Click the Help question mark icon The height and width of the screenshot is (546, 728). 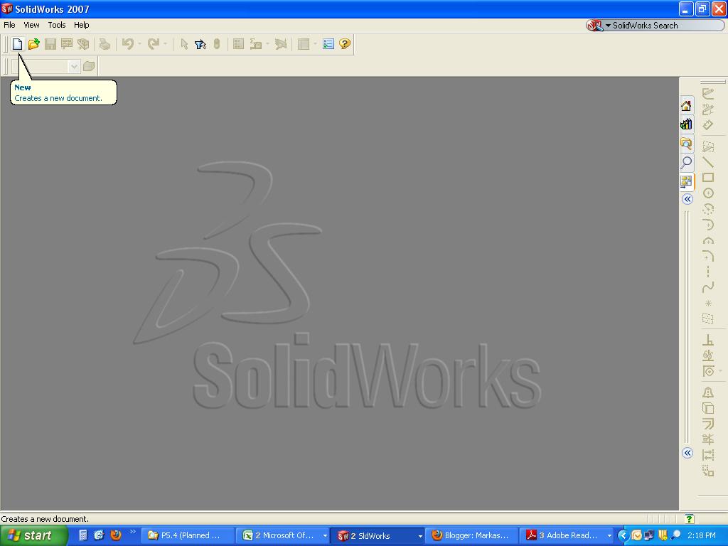(x=344, y=43)
